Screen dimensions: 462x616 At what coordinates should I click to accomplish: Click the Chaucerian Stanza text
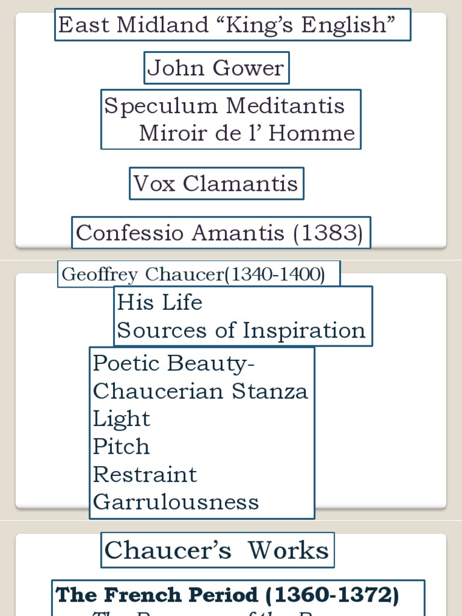click(200, 391)
